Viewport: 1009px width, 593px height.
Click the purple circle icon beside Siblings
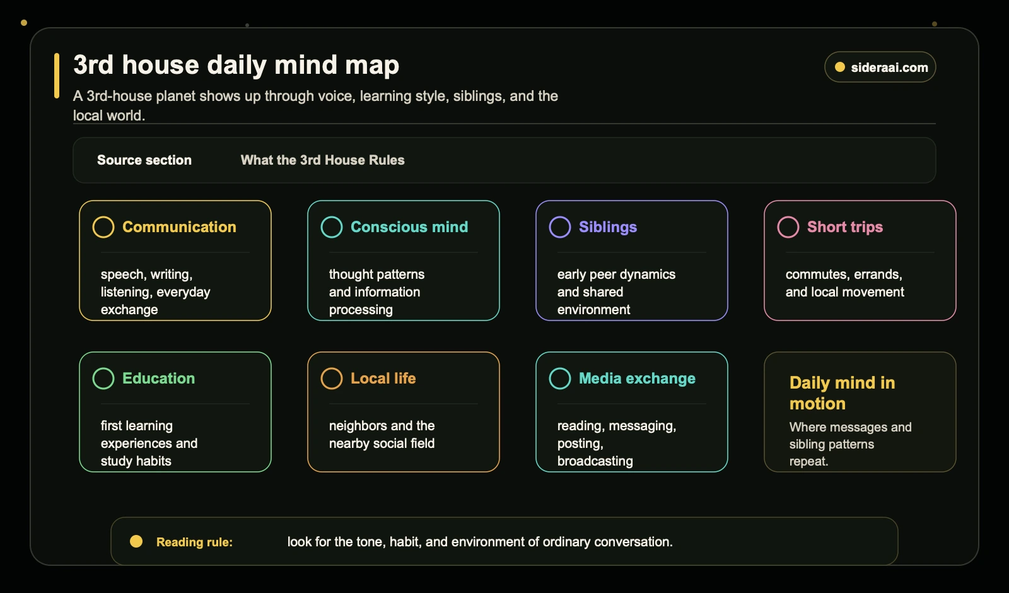click(560, 227)
